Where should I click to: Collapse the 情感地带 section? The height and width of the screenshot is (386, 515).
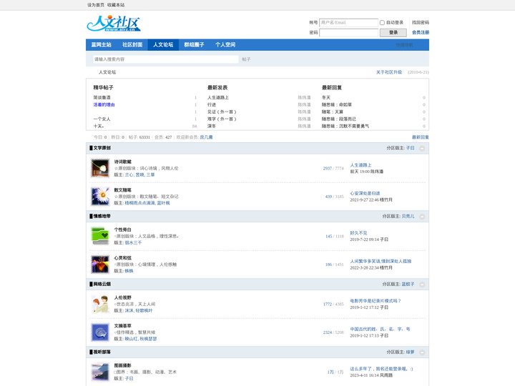(x=422, y=217)
